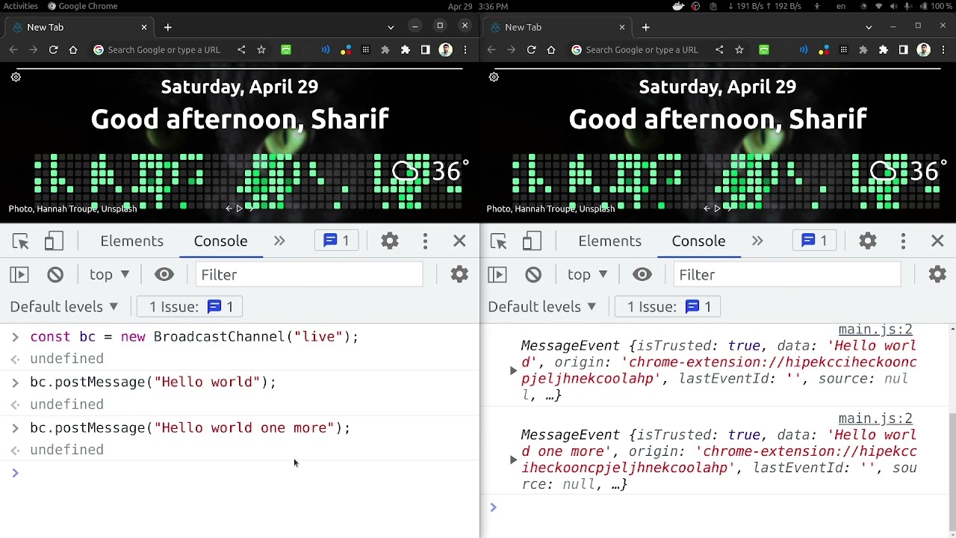The height and width of the screenshot is (538, 956).
Task: Open top context dropdown in left console
Action: point(109,275)
